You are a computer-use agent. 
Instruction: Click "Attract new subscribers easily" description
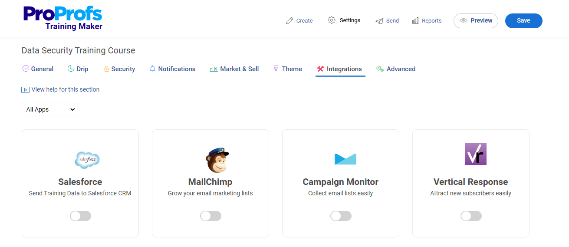(471, 193)
